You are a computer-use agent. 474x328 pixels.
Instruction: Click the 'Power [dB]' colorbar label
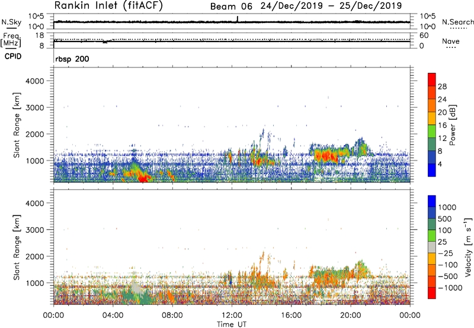click(453, 125)
